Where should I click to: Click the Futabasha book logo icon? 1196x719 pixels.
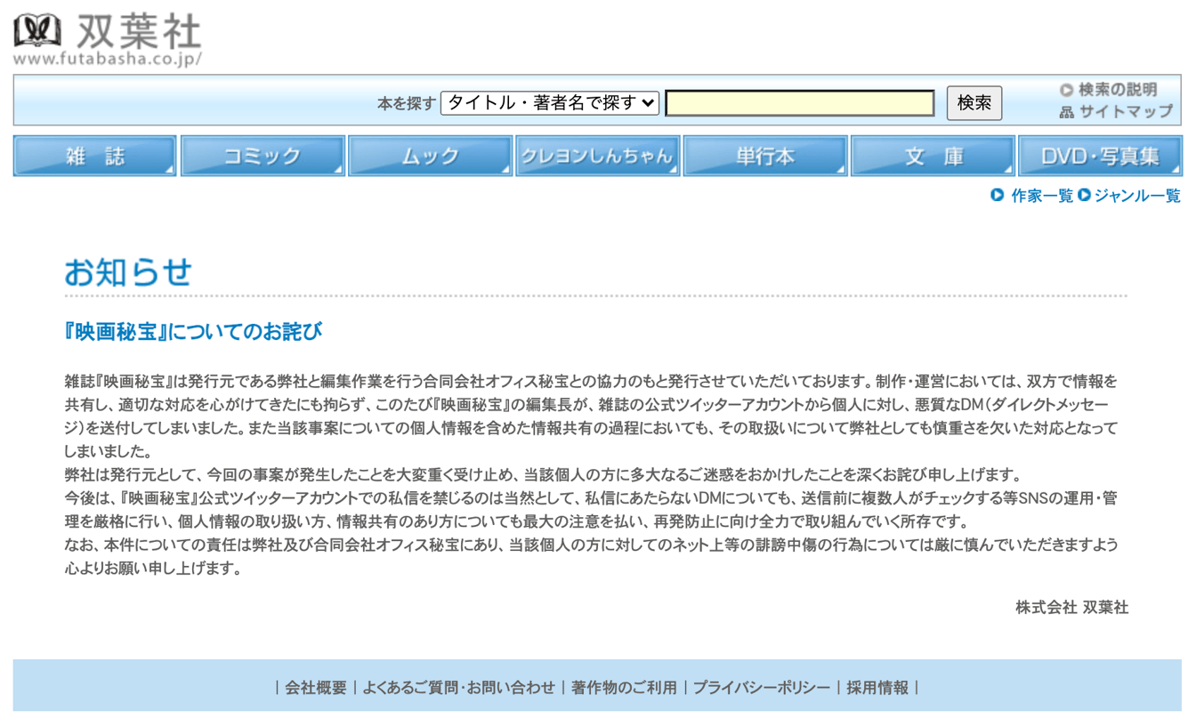point(38,31)
